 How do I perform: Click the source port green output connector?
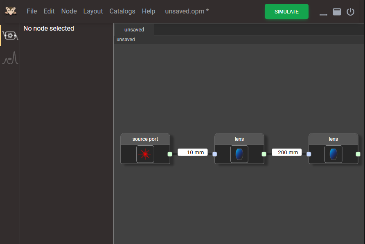point(170,154)
